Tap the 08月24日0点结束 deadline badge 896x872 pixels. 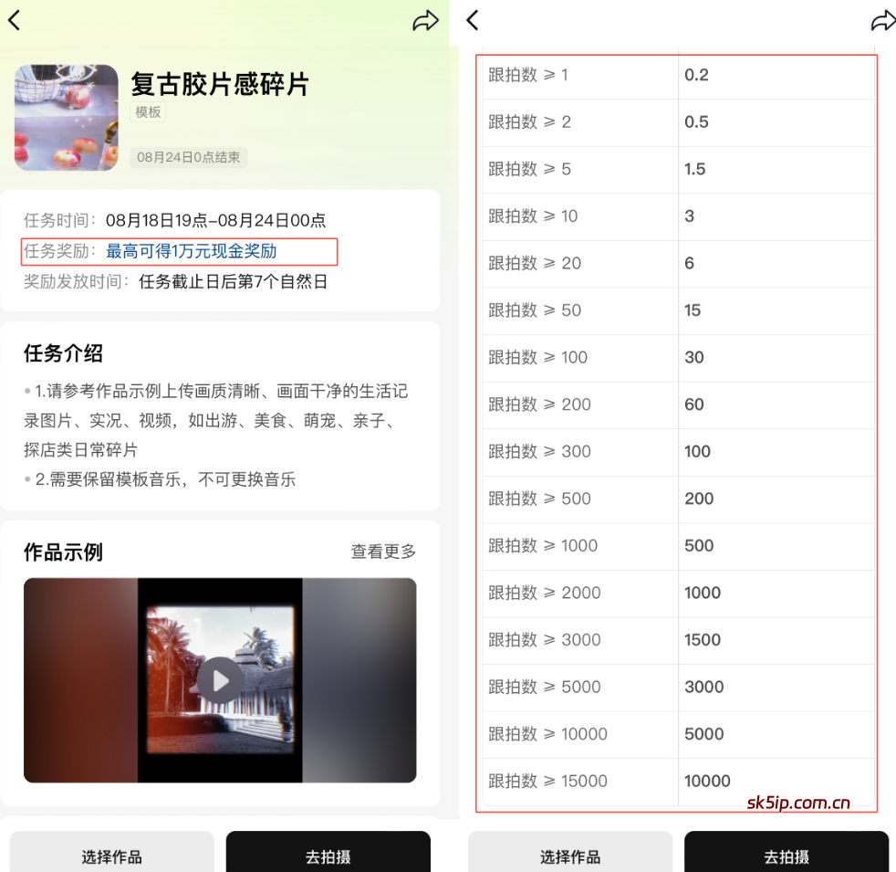tap(188, 157)
